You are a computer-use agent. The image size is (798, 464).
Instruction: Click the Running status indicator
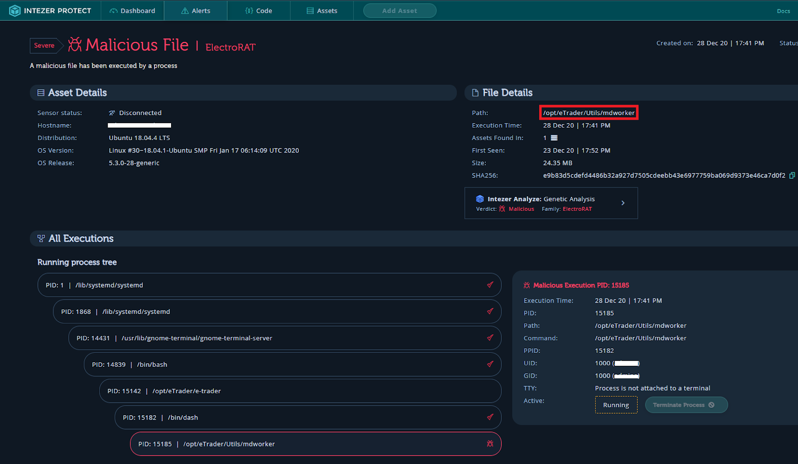pyautogui.click(x=616, y=405)
